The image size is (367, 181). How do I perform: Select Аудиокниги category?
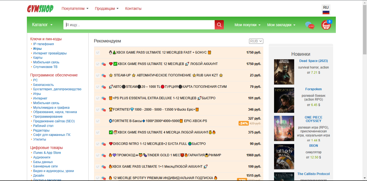(x=42, y=157)
